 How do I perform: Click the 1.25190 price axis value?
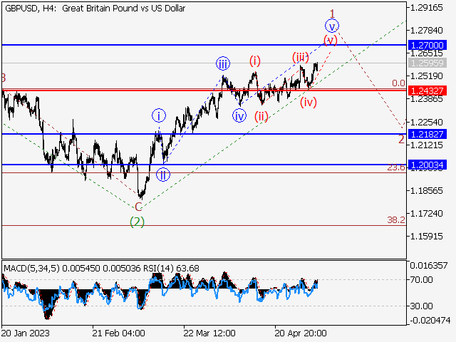click(x=426, y=76)
